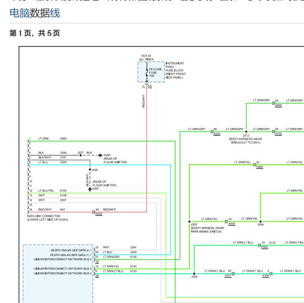Click the J212 splice label
Image resolution: width=304 pixels, height=303 pixels.
tap(246, 136)
